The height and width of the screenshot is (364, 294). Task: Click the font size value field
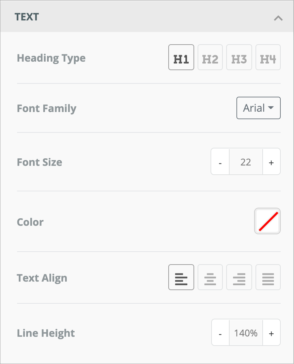click(x=246, y=162)
